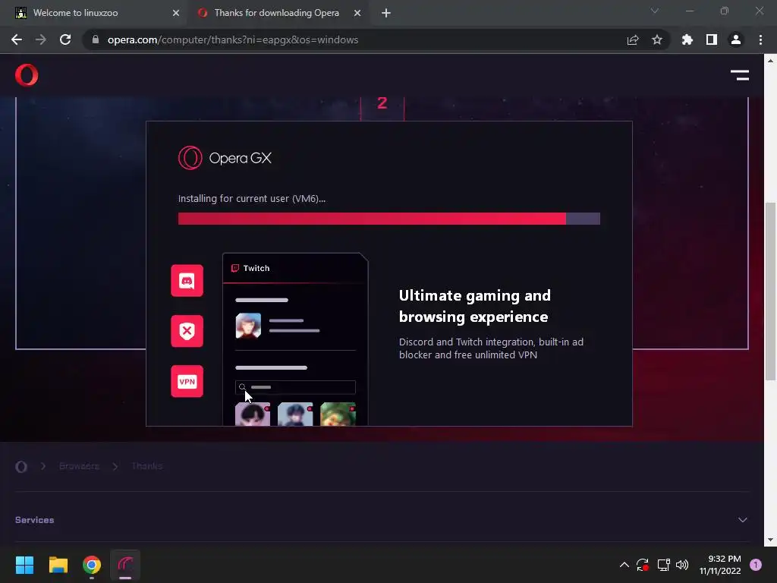Click the ad blocker shield tile
The image size is (777, 583).
tap(187, 331)
